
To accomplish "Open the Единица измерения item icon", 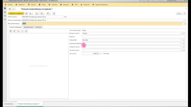I will [x=184, y=43].
